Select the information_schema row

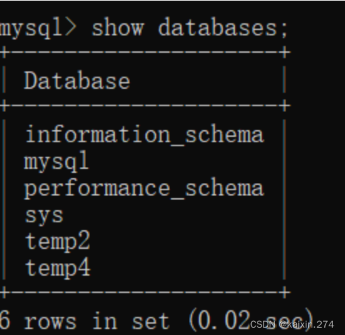point(144,135)
